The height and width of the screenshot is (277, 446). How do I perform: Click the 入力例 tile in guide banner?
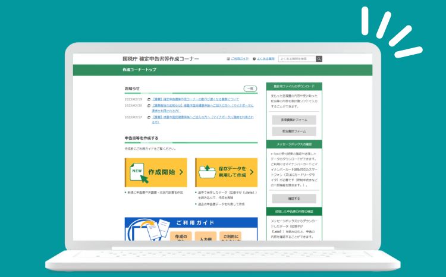coord(206,237)
